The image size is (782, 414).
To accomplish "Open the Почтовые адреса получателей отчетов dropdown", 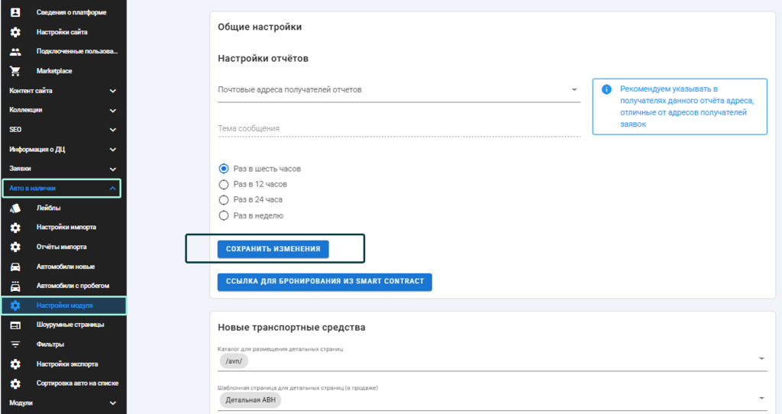I will [x=399, y=90].
